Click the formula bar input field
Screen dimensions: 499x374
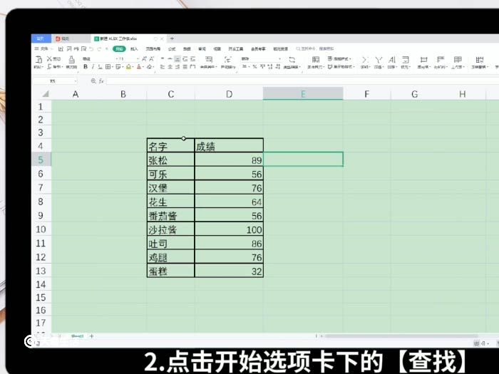tap(302, 81)
